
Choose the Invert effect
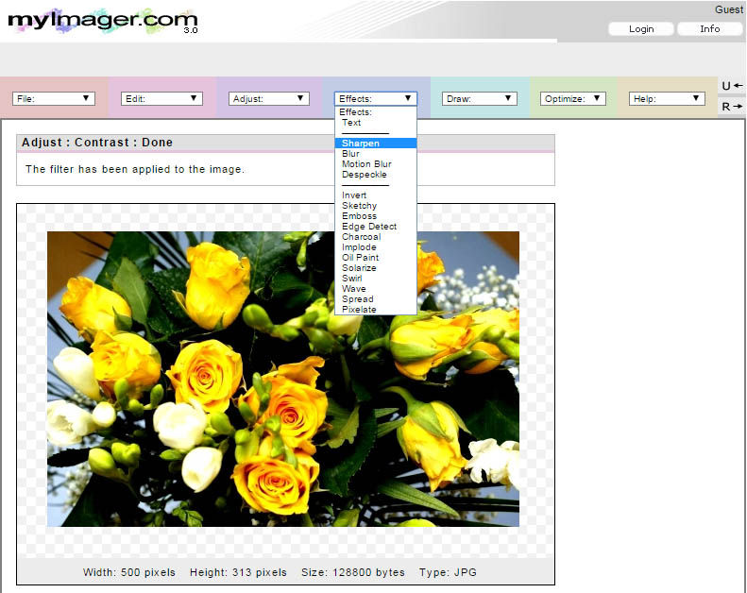click(x=376, y=195)
